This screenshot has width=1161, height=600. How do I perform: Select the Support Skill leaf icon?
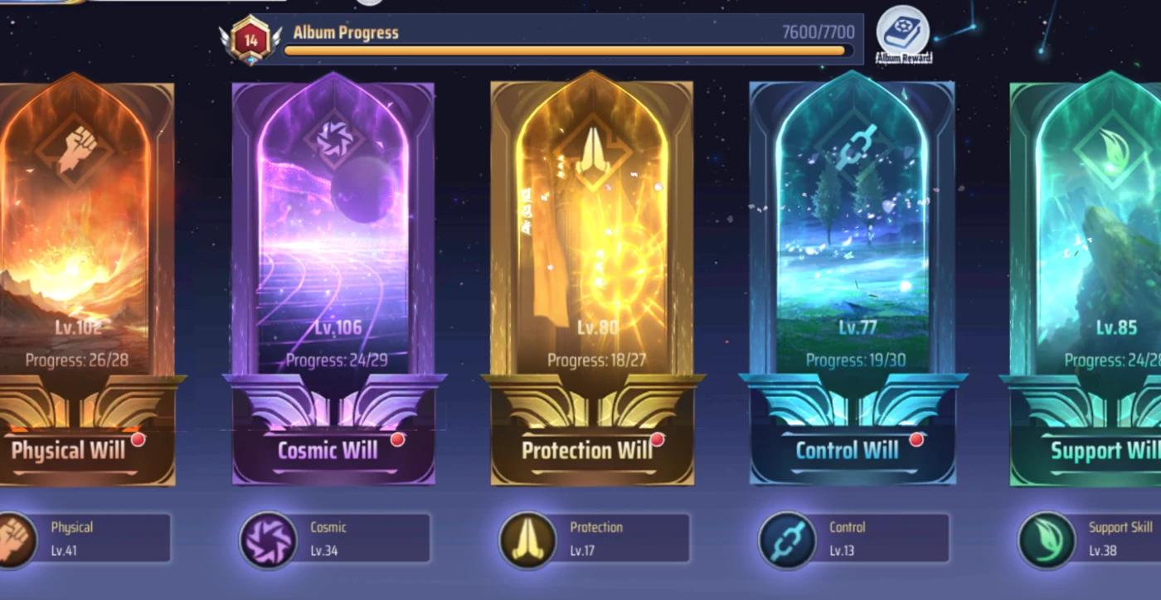coord(1047,540)
